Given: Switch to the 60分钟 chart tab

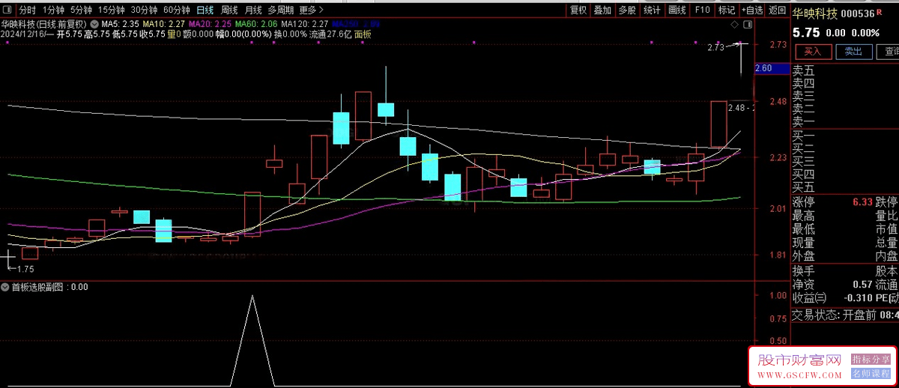Looking at the screenshot, I should tap(177, 10).
